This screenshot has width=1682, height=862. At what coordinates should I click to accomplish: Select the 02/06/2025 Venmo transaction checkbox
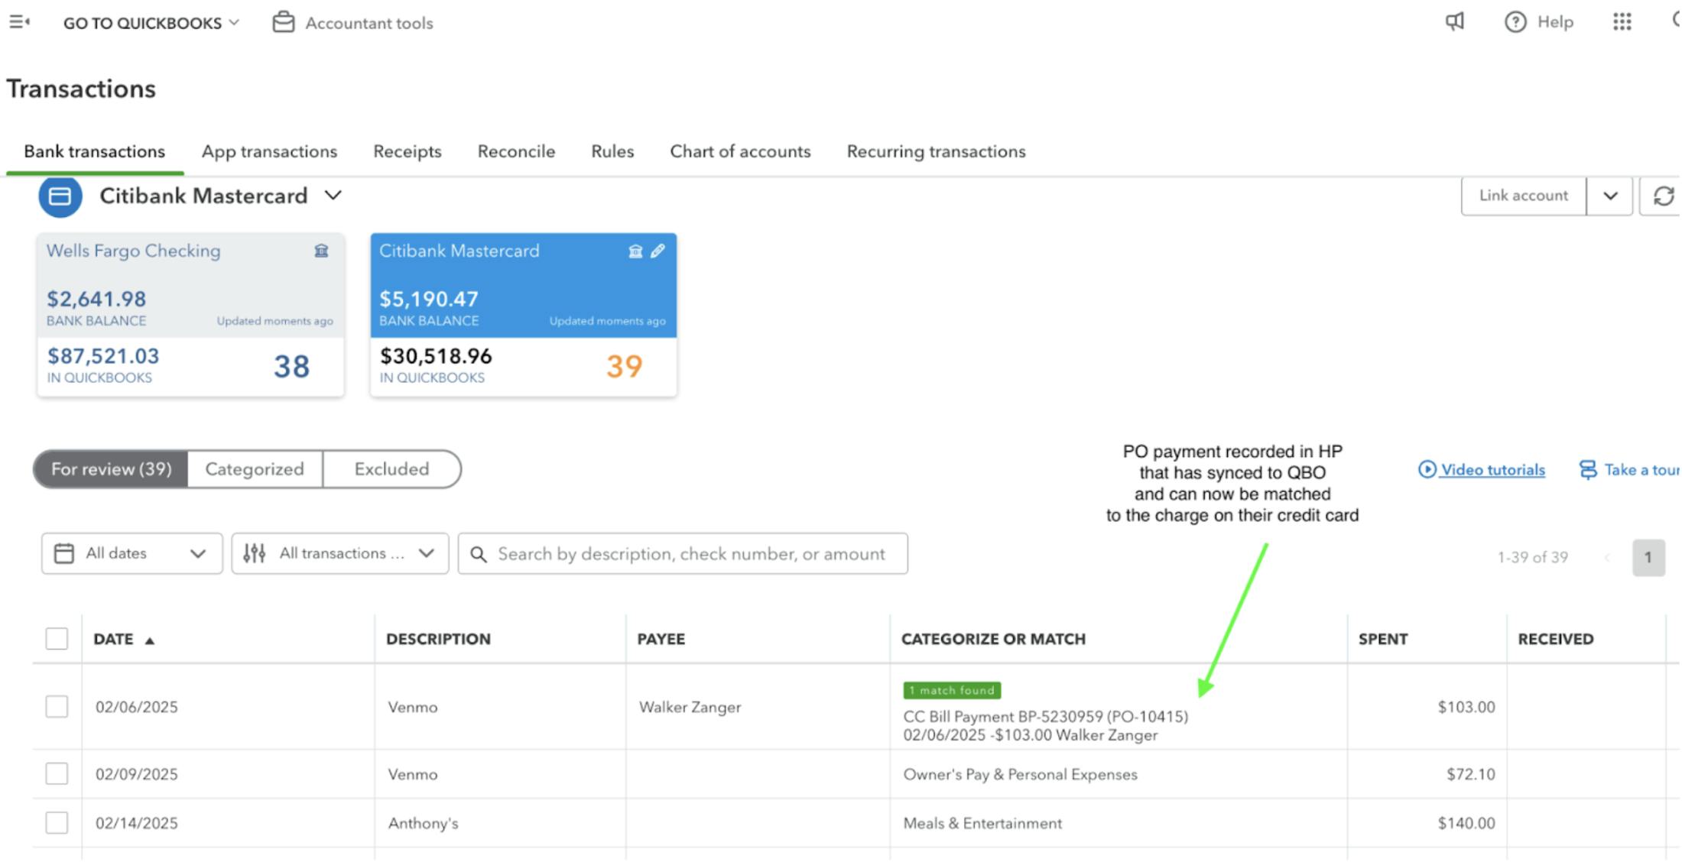click(57, 706)
